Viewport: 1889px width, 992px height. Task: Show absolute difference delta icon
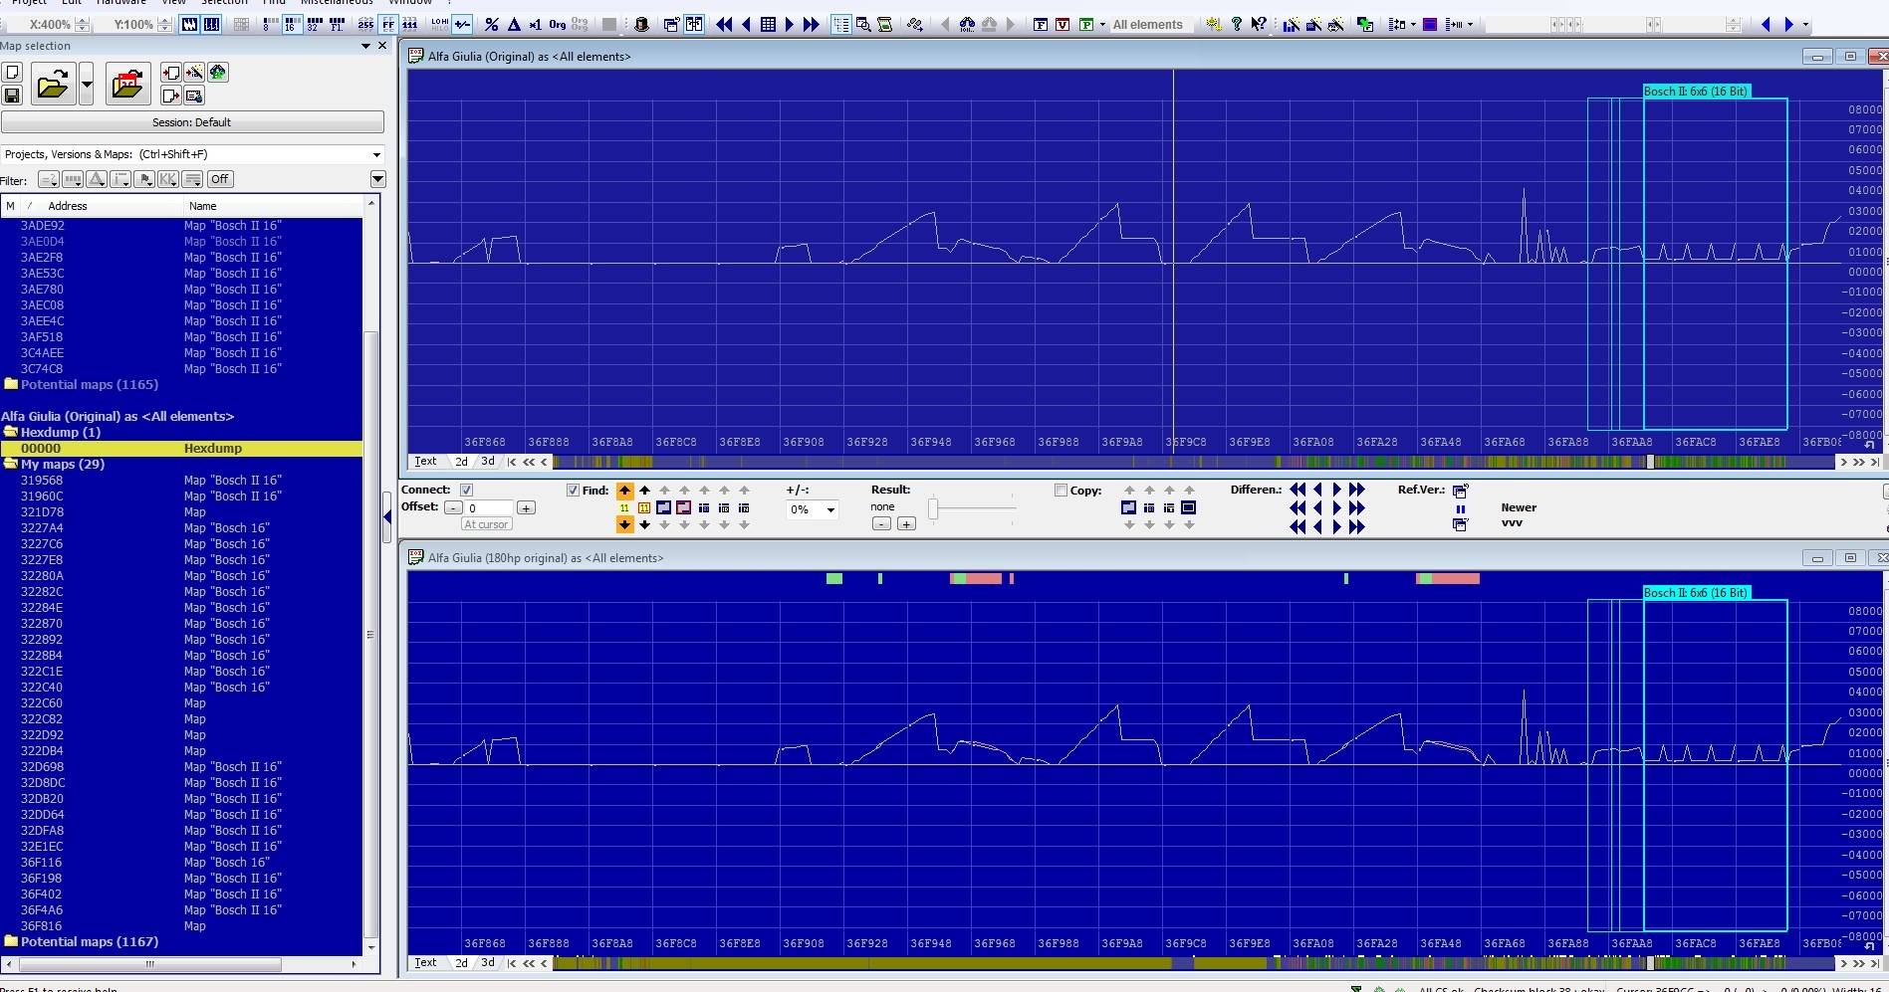click(514, 24)
